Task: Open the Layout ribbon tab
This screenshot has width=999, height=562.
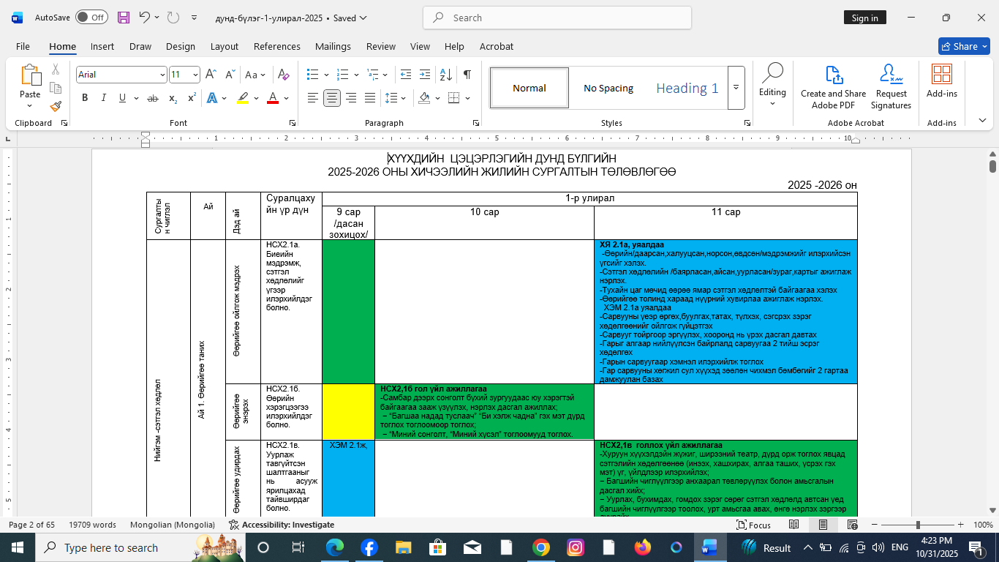Action: pos(224,46)
